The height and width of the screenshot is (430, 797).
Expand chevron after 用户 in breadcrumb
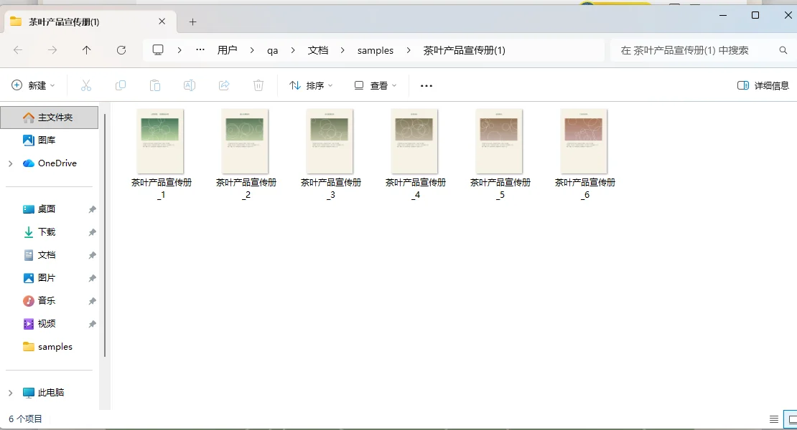[252, 50]
